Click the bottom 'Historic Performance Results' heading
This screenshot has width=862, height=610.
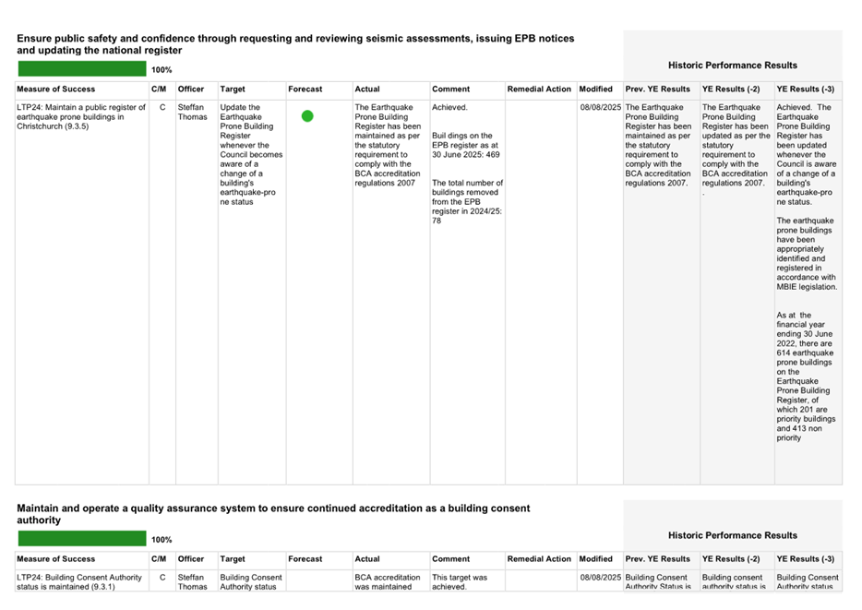pos(732,535)
